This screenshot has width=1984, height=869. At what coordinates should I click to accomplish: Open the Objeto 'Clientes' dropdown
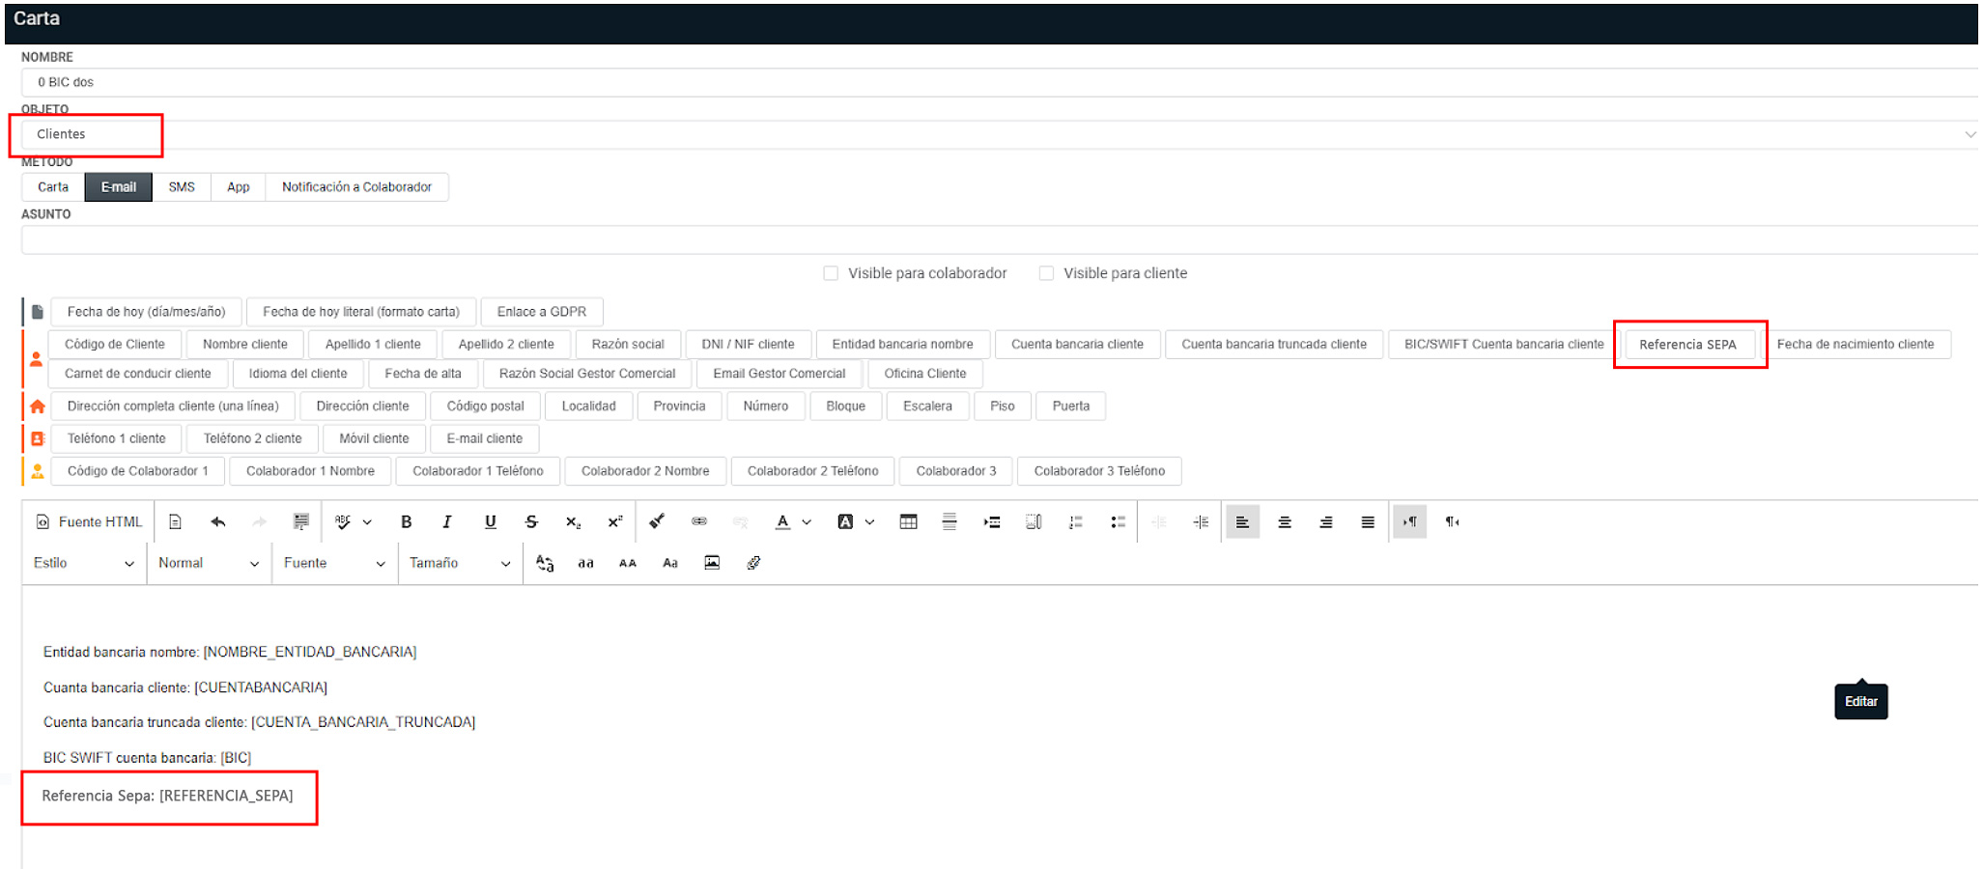(995, 134)
